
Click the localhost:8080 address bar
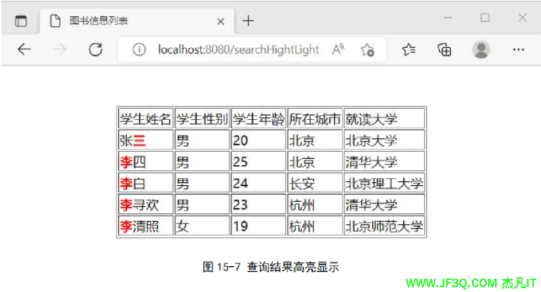(x=238, y=49)
